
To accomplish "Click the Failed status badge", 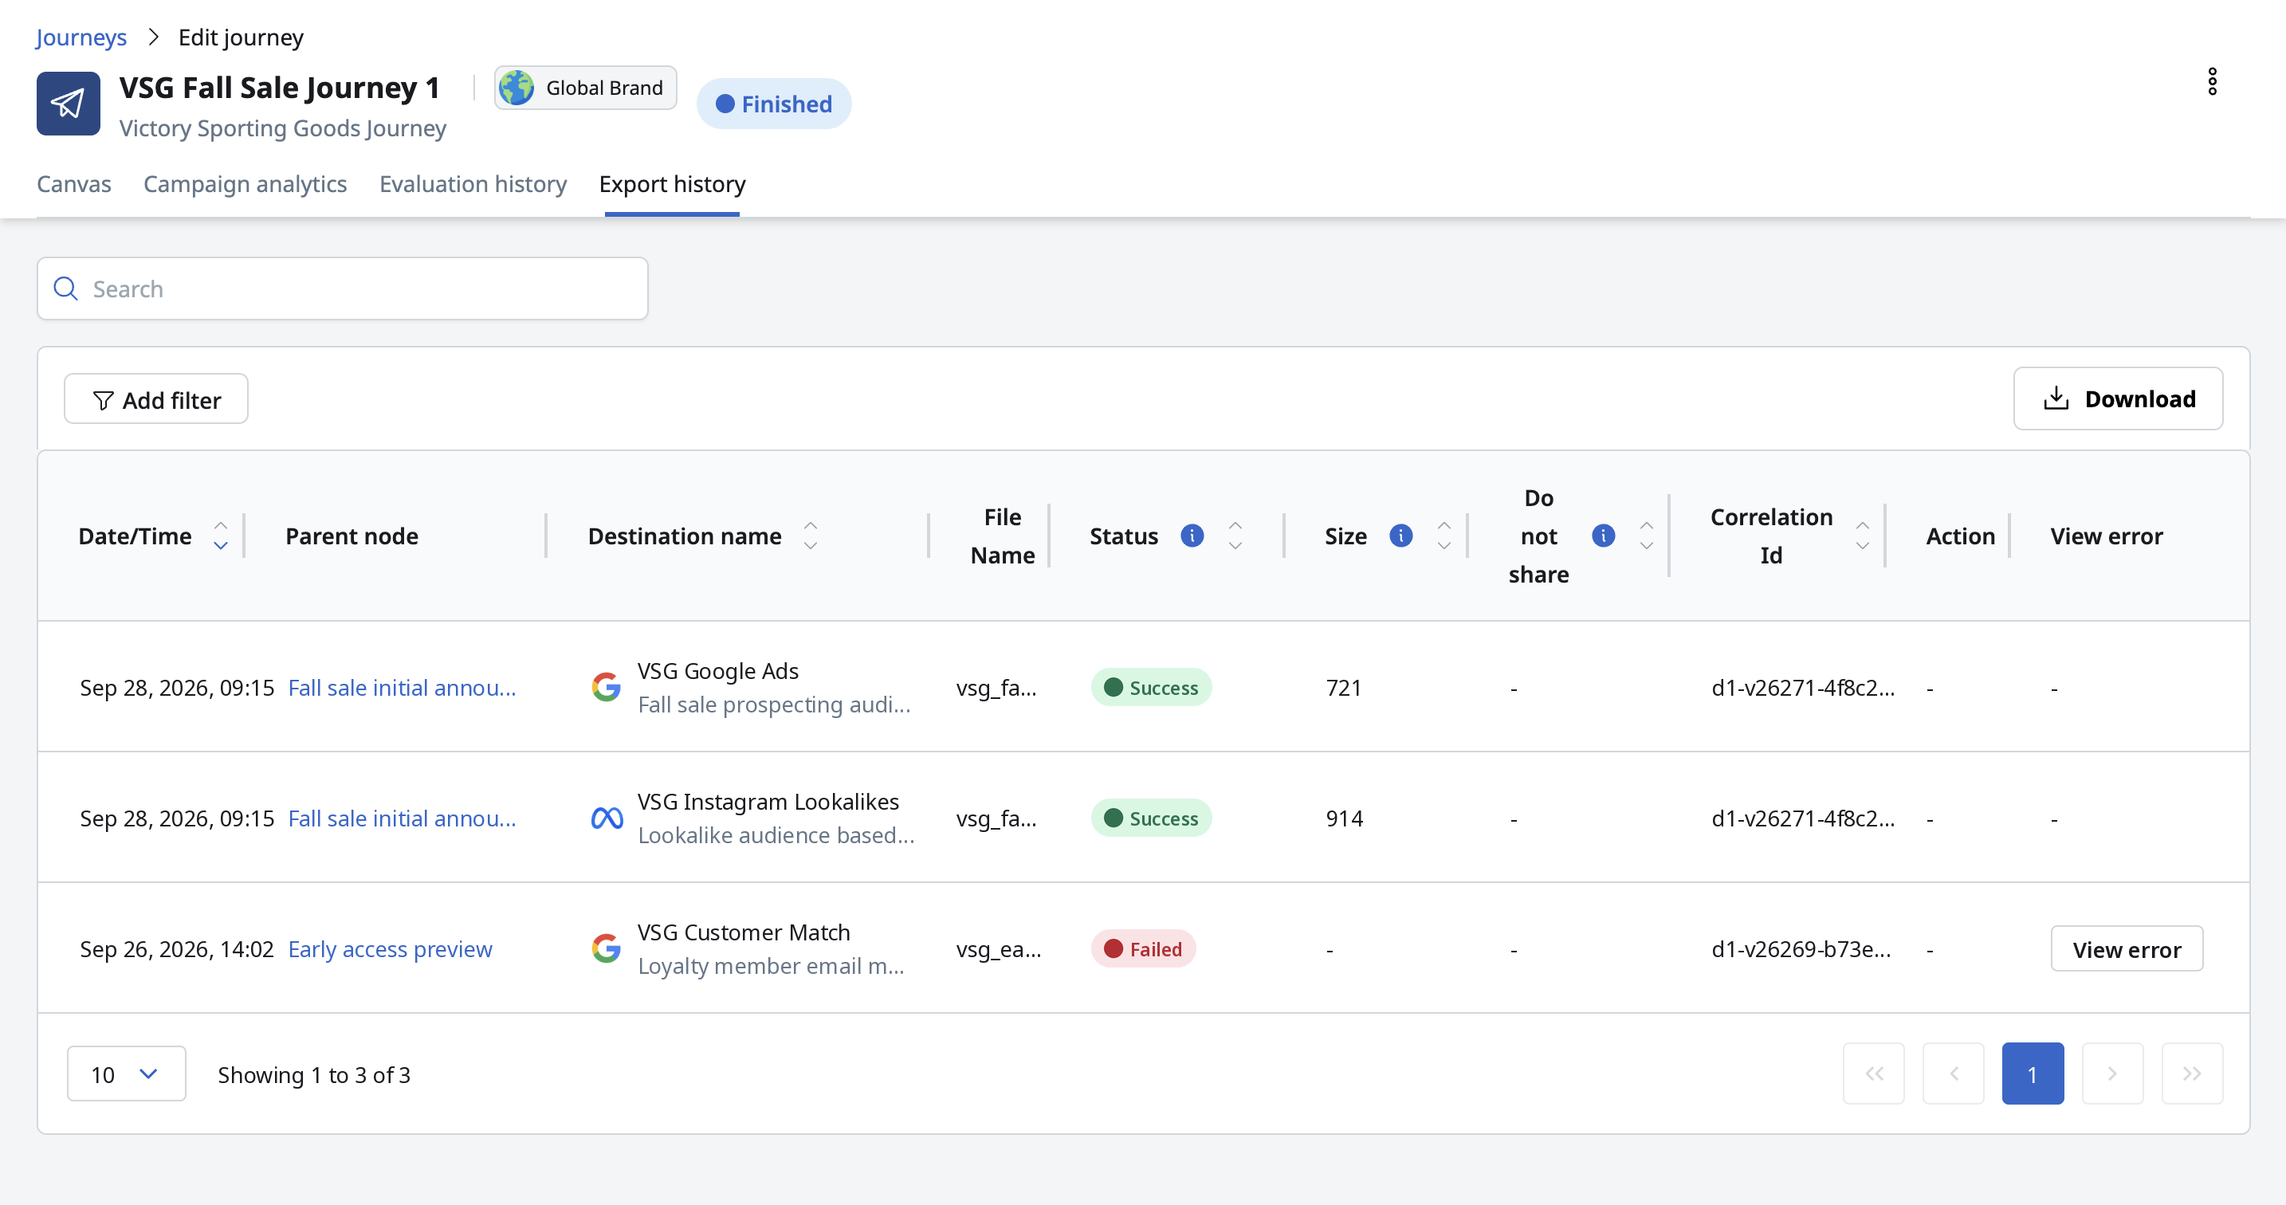I will tap(1143, 948).
